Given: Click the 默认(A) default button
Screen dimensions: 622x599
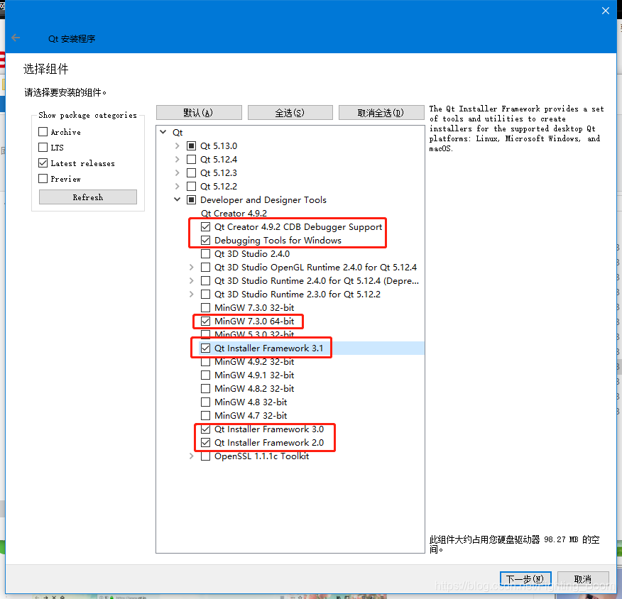Looking at the screenshot, I should point(199,113).
